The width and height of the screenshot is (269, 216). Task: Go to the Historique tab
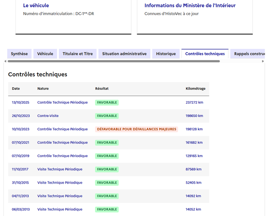[166, 54]
